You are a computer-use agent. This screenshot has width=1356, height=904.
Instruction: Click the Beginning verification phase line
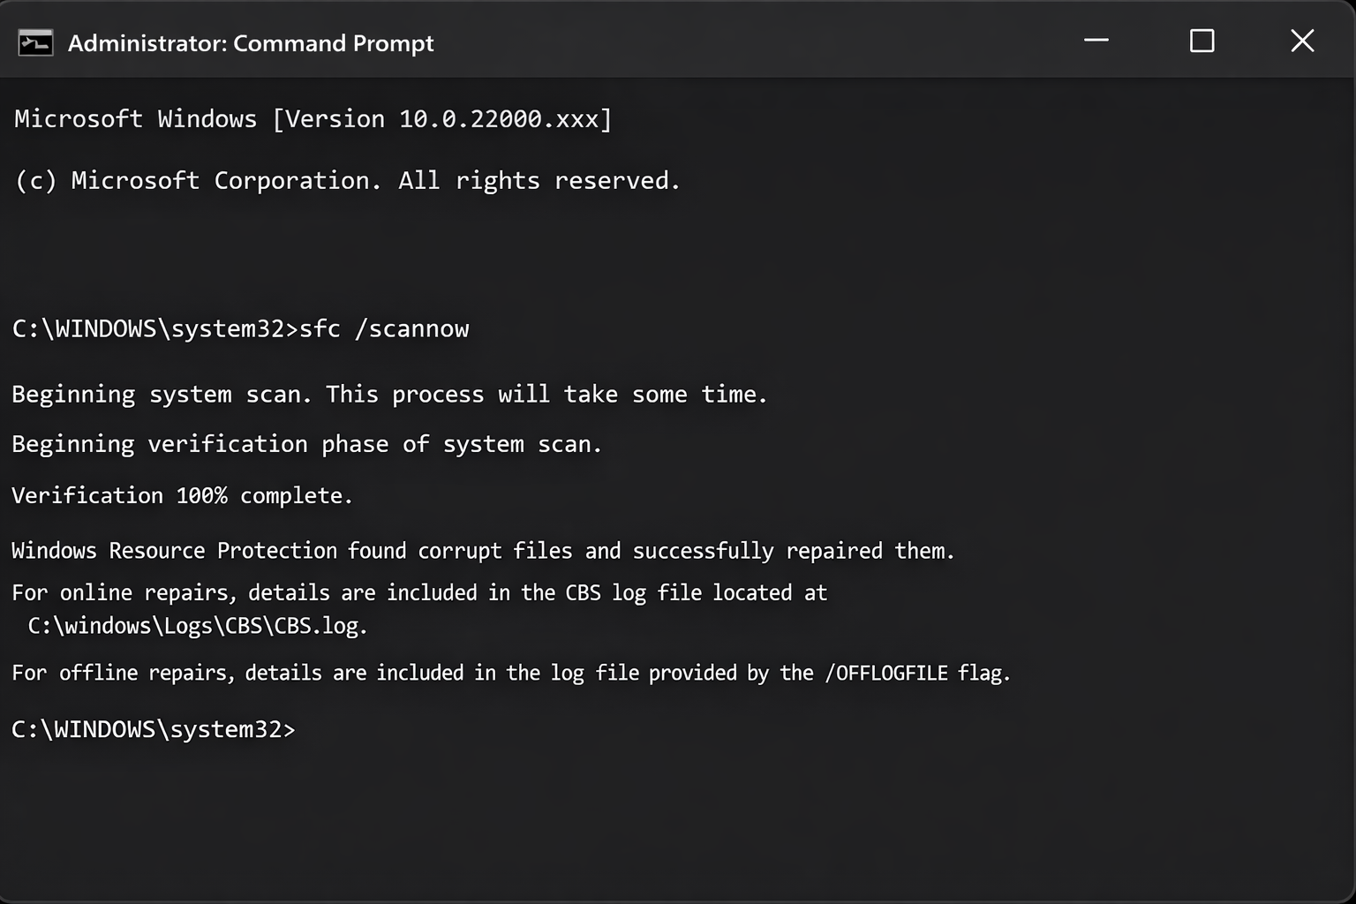point(306,443)
